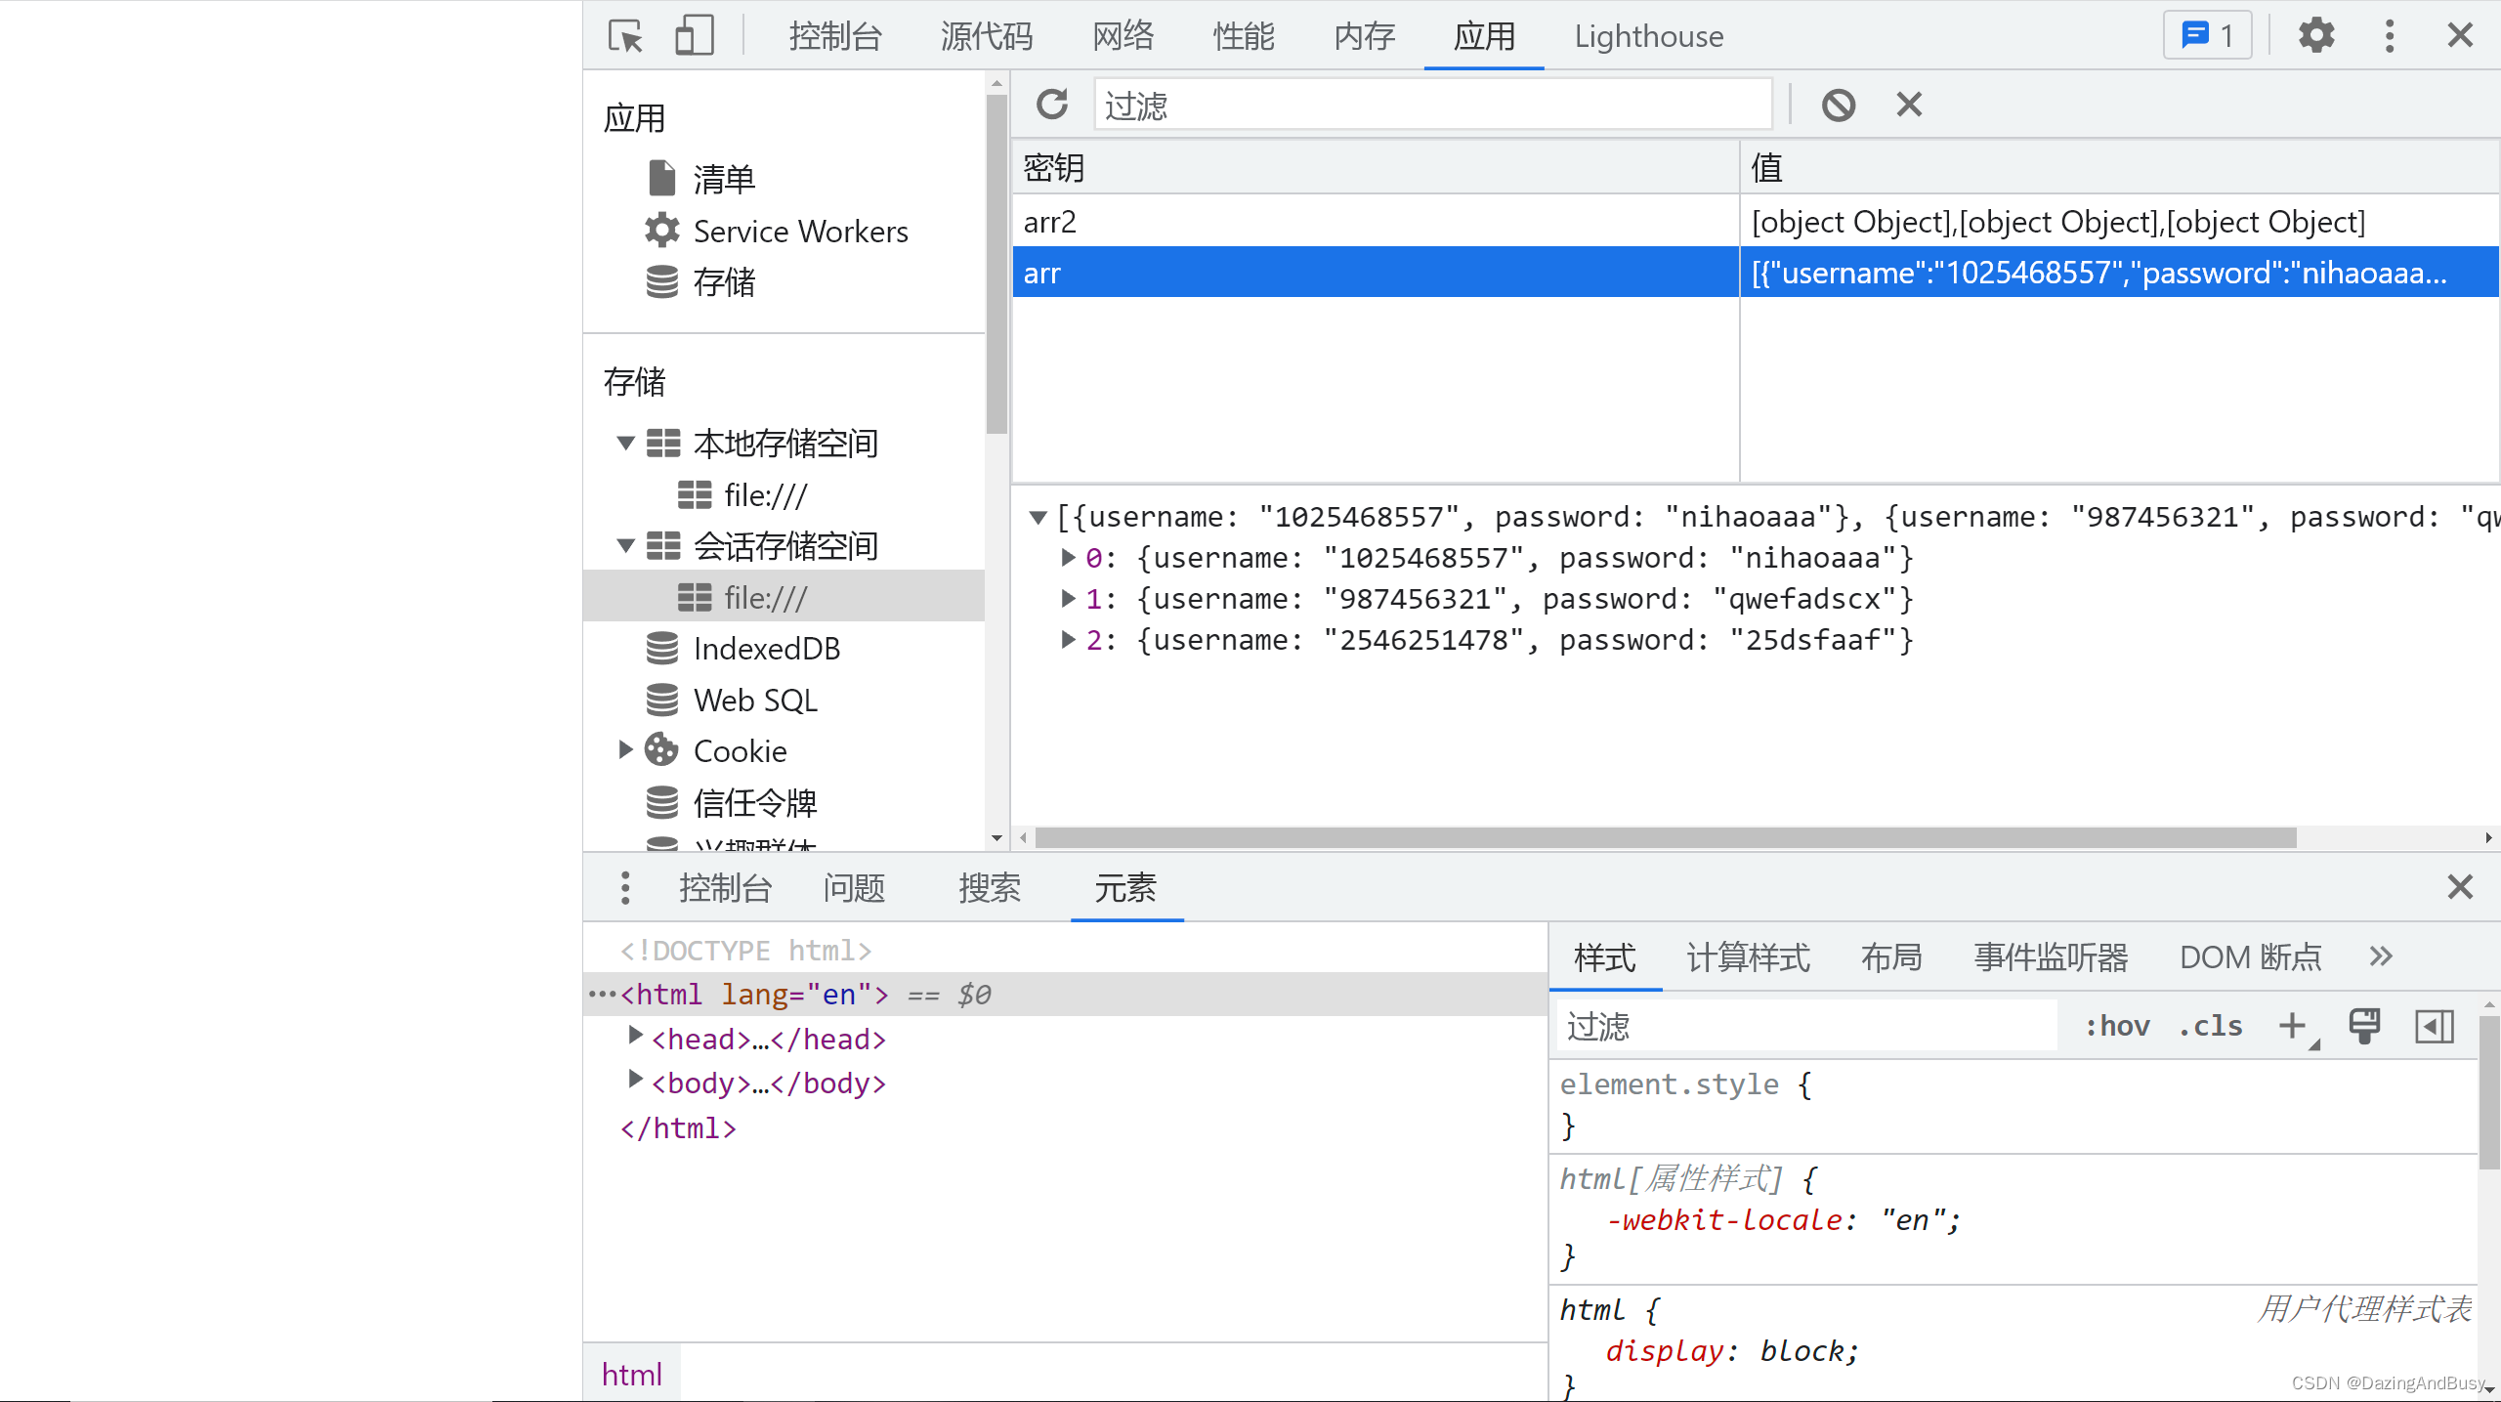Toggle the :hov element state panel
The image size is (2501, 1402).
tap(2117, 1026)
